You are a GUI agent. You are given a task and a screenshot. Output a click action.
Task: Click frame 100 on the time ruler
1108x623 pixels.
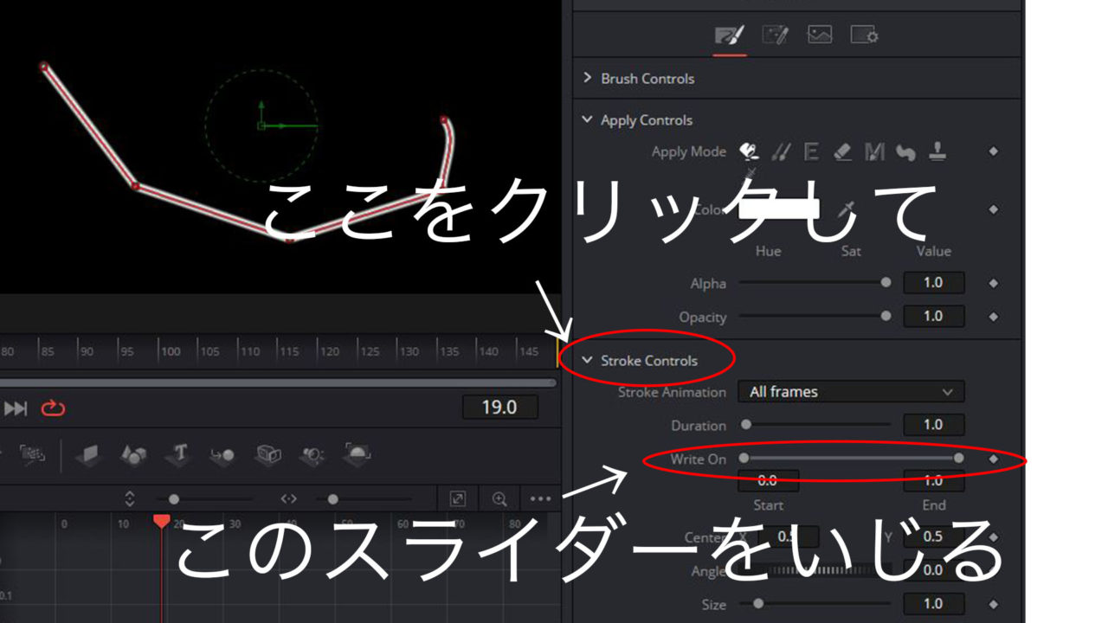click(x=171, y=351)
